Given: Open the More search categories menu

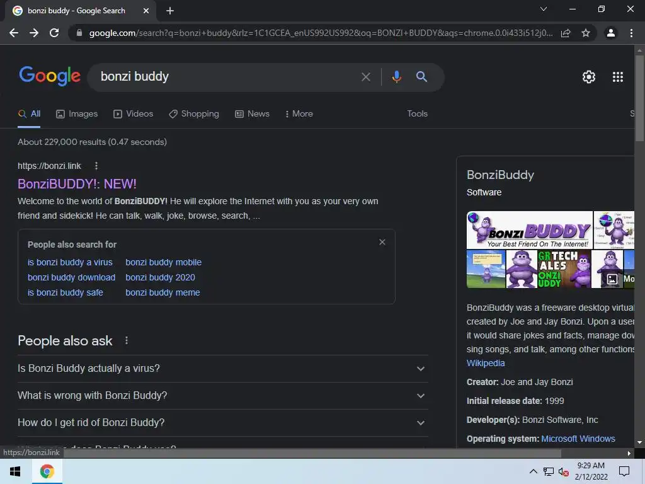Looking at the screenshot, I should pyautogui.click(x=299, y=114).
